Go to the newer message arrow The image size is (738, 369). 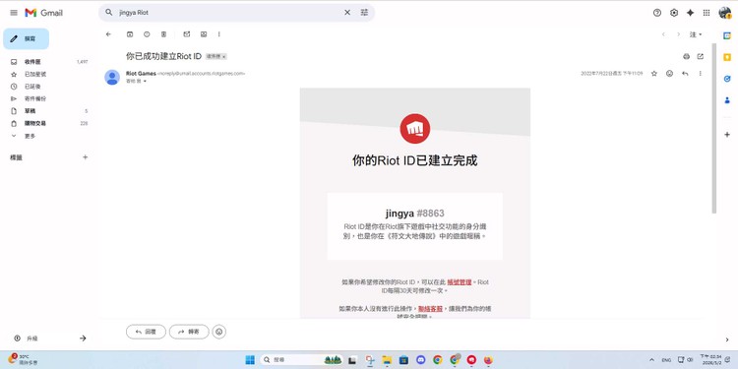(663, 34)
